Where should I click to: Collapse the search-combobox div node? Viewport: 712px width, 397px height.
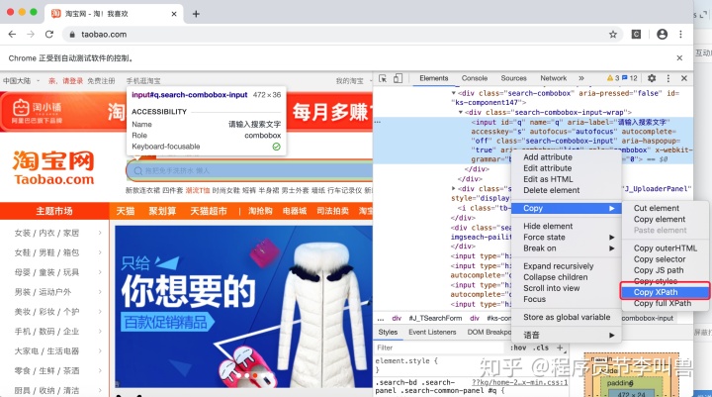(453, 93)
